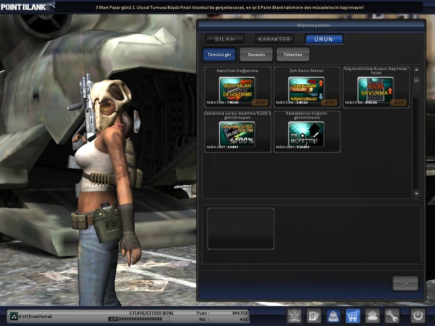
Task: Select the Zırh Delici Mermi item icon
Action: coord(306,90)
